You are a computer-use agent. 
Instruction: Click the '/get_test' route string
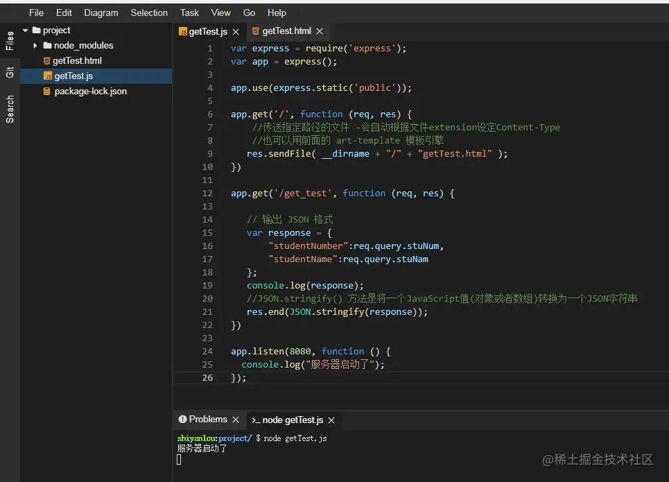click(x=303, y=193)
